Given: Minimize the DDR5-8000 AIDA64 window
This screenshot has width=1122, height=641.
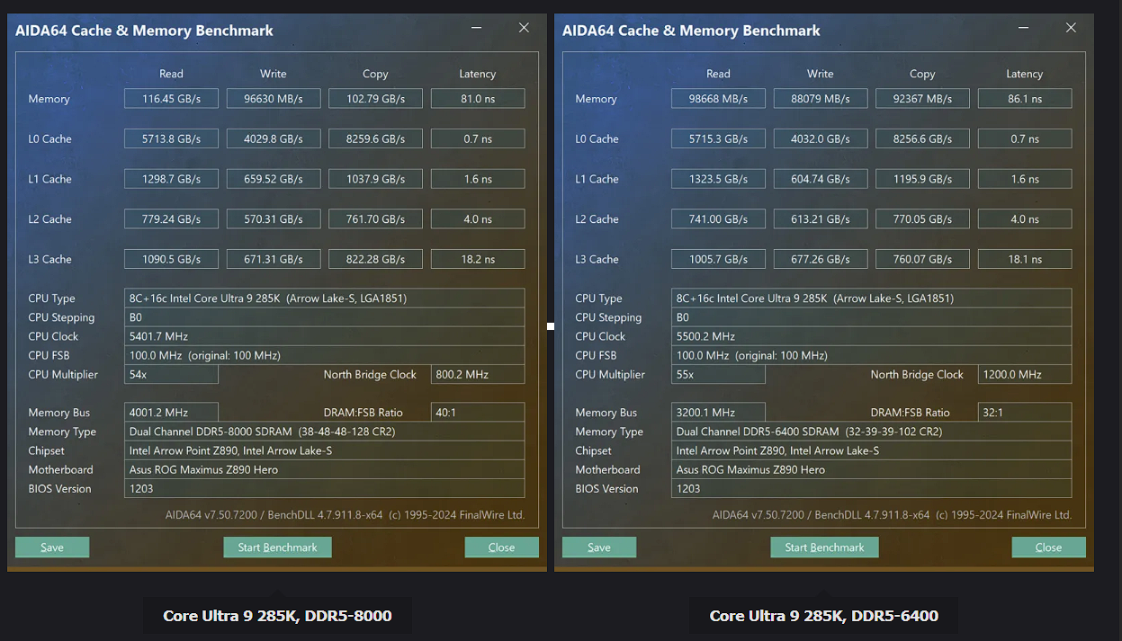Looking at the screenshot, I should 477,29.
